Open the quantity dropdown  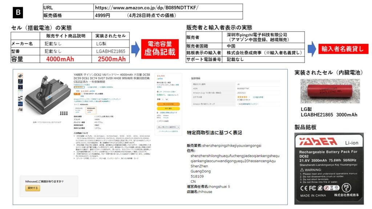(x=165, y=99)
